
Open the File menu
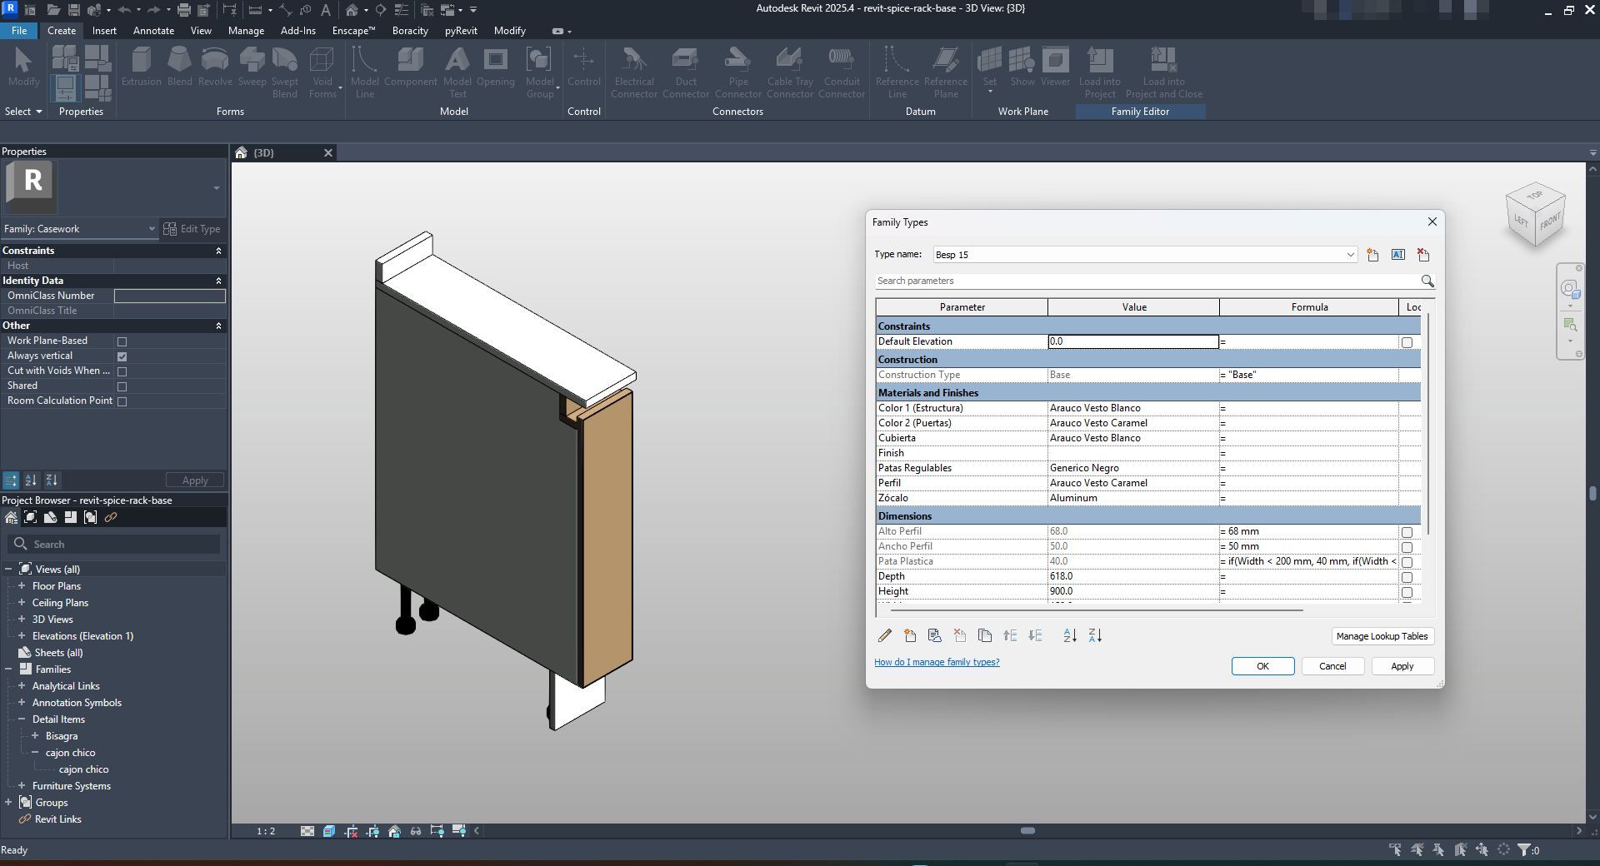[x=19, y=31]
